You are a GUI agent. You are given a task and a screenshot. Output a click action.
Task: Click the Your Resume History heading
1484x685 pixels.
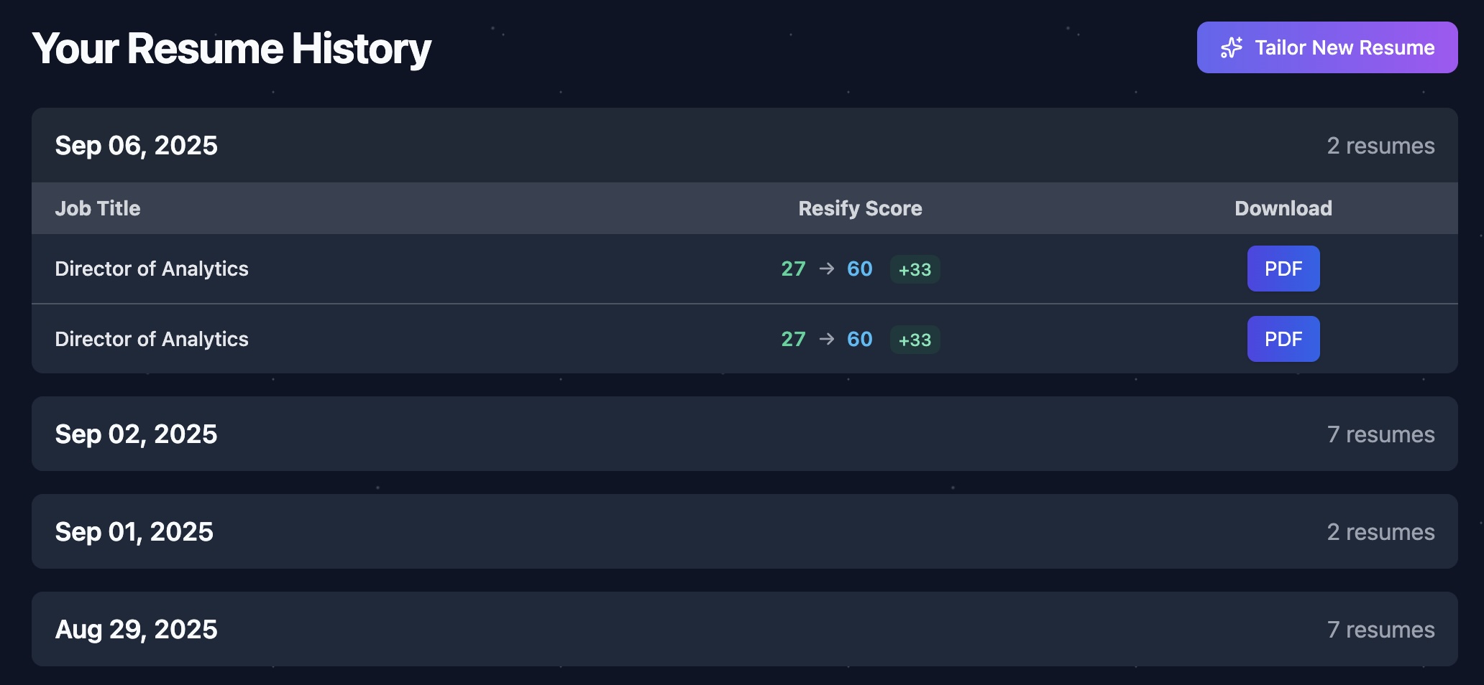[232, 47]
